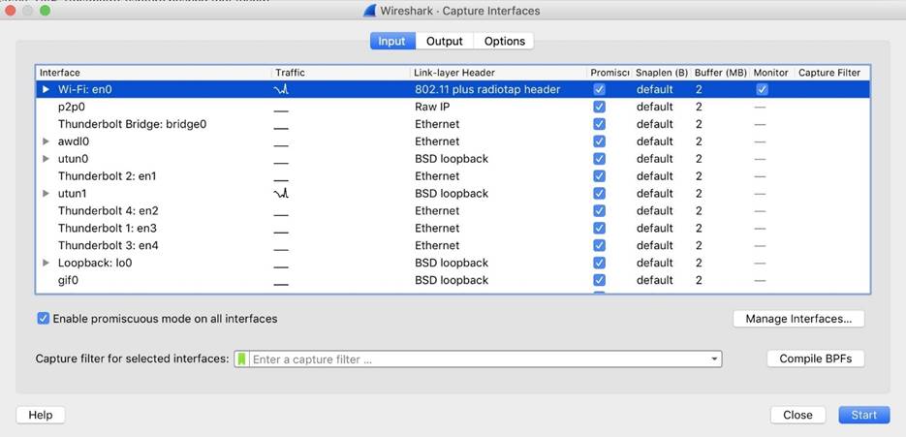906x437 pixels.
Task: Disable promiscuous mode on all interfaces checkbox
Action: [x=44, y=319]
